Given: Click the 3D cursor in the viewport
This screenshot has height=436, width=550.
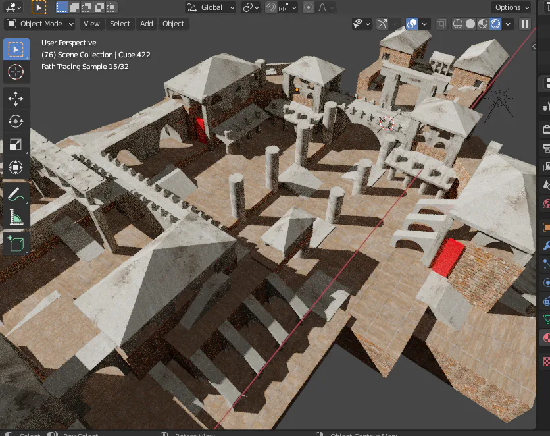Looking at the screenshot, I should tap(387, 124).
